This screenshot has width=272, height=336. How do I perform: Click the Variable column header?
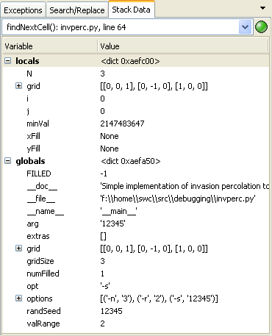coord(50,46)
